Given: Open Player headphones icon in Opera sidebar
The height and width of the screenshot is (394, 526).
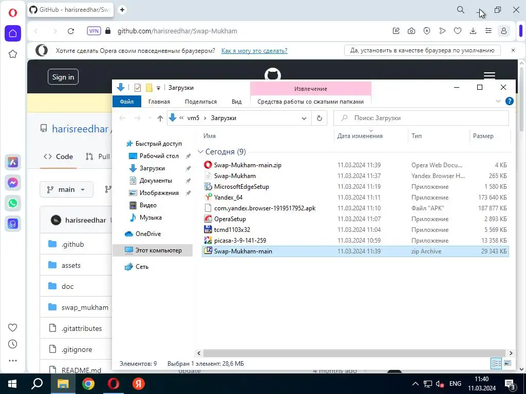Looking at the screenshot, I should [13, 224].
